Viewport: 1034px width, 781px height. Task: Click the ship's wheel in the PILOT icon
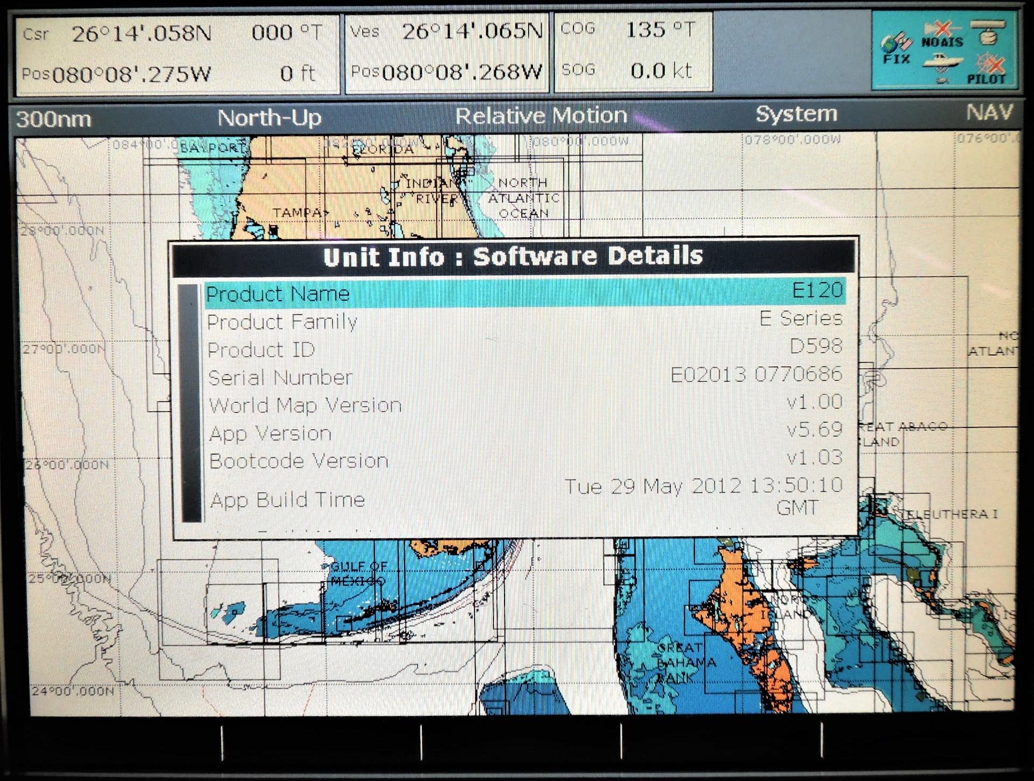(x=983, y=62)
